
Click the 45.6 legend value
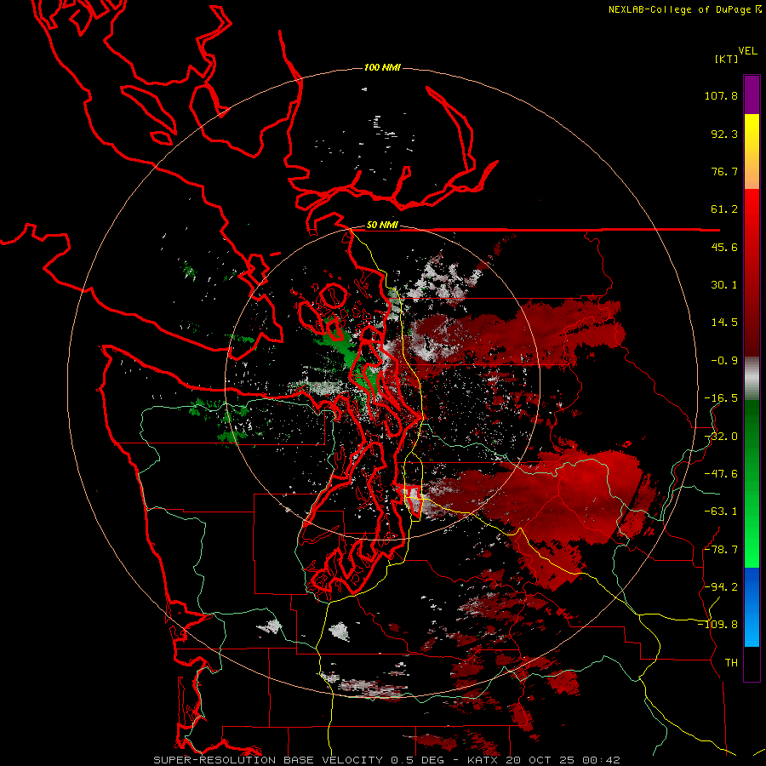[724, 247]
